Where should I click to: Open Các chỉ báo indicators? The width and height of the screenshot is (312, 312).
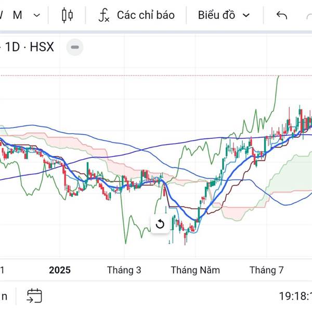click(136, 15)
